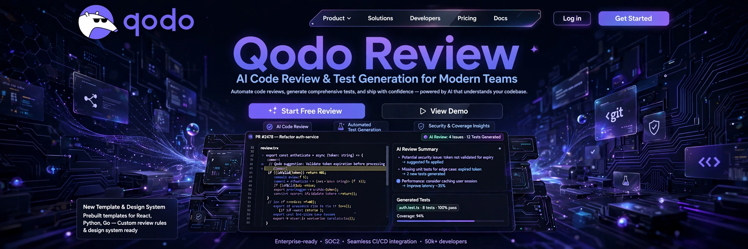The height and width of the screenshot is (249, 748).
Task: Click the git logo card on the right
Action: pyautogui.click(x=615, y=113)
